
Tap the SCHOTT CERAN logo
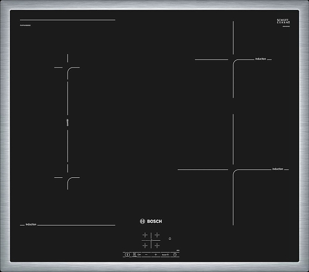pyautogui.click(x=284, y=21)
